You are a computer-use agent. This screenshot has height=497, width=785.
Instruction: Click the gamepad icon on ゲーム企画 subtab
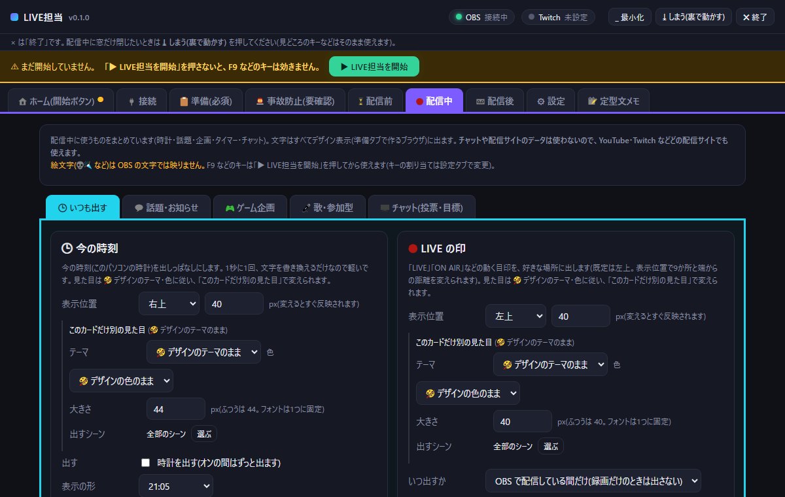pyautogui.click(x=230, y=208)
